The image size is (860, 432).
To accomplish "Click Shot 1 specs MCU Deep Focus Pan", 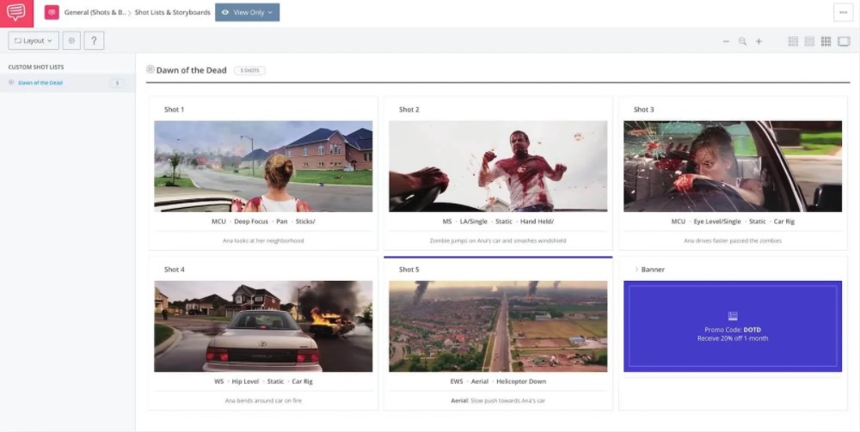I will [263, 222].
